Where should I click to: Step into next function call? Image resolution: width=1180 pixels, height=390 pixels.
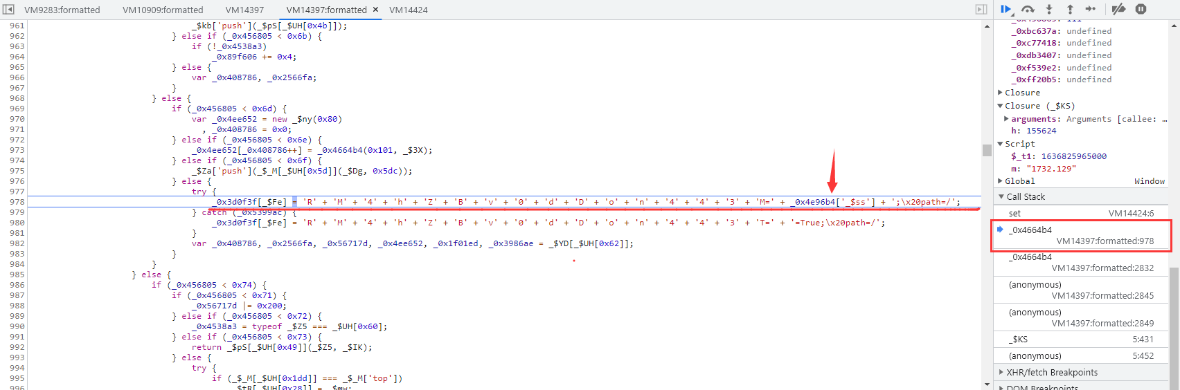pyautogui.click(x=1049, y=9)
